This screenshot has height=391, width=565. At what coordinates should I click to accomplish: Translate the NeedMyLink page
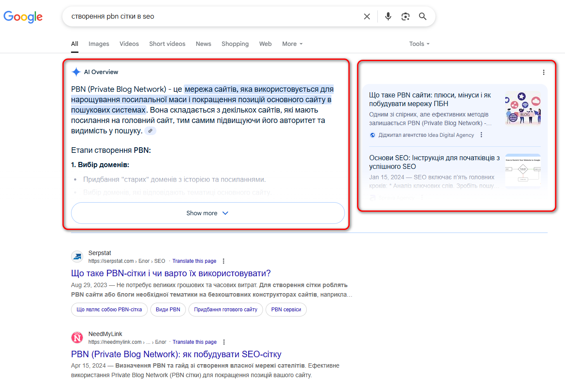pyautogui.click(x=195, y=342)
